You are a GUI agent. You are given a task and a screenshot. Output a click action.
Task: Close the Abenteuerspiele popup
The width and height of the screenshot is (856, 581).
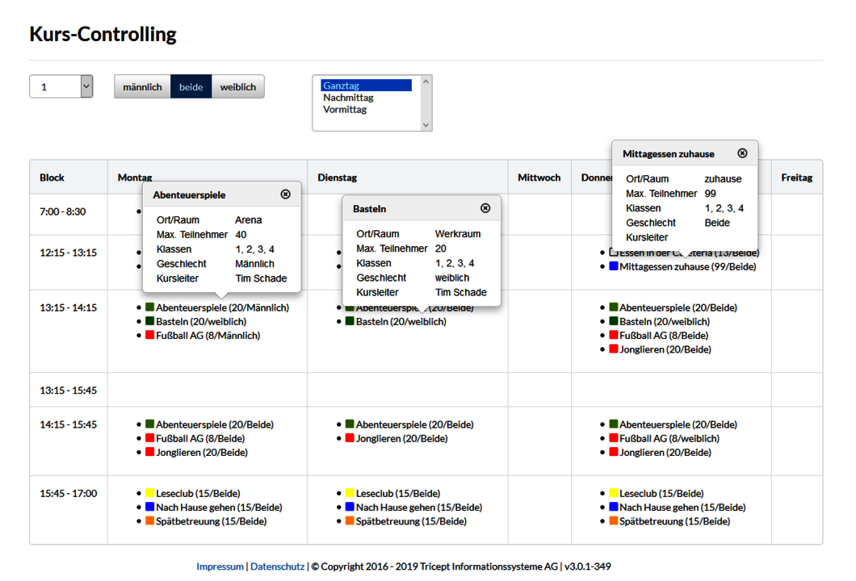click(x=285, y=194)
